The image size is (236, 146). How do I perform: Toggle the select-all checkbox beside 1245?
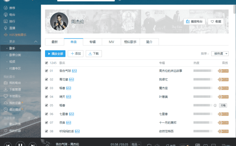click(x=46, y=63)
